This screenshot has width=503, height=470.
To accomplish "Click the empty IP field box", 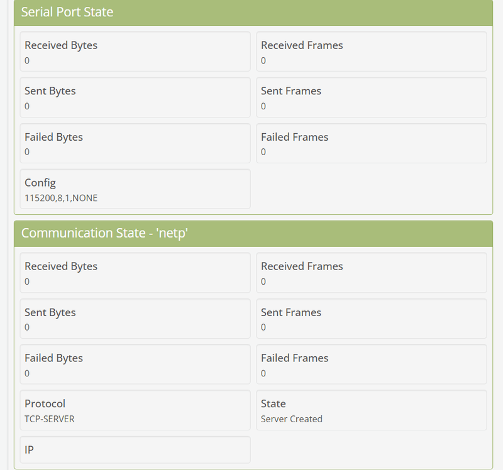I will point(135,450).
